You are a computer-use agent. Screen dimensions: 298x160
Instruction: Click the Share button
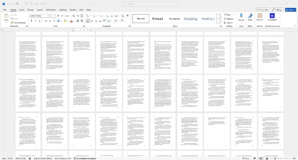tap(291, 10)
